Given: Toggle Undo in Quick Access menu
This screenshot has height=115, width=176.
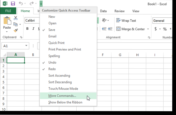Looking at the screenshot, I should pyautogui.click(x=68, y=62).
